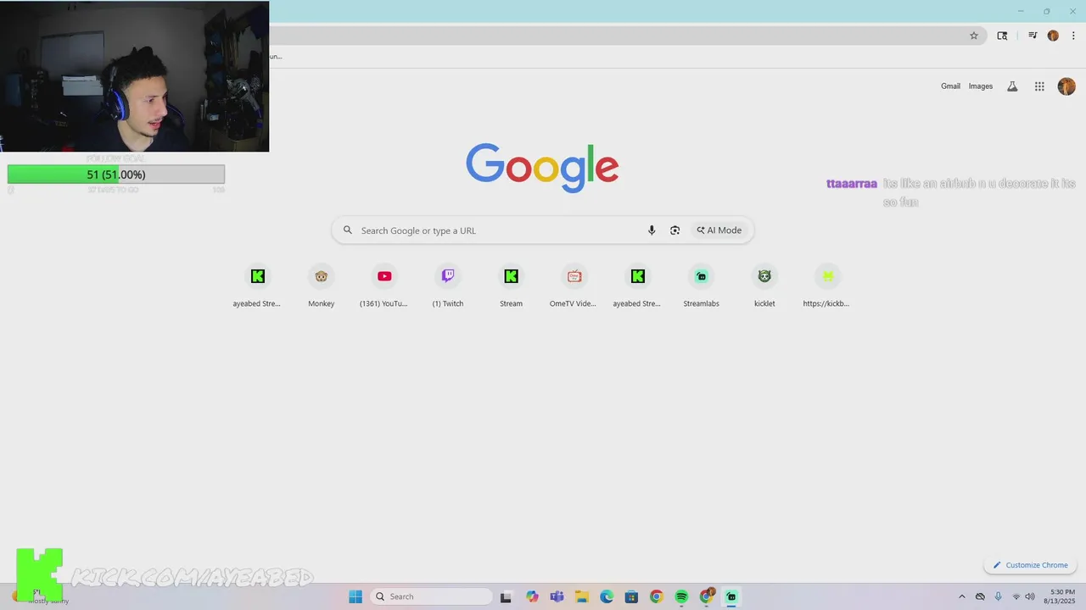Open the kicklet shortcut
1086x610 pixels.
click(764, 286)
